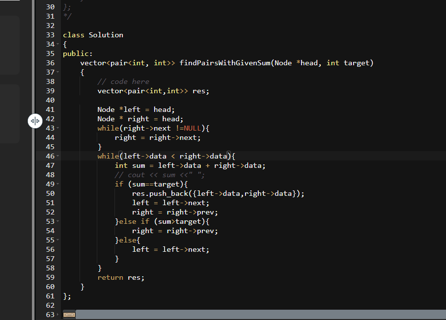The height and width of the screenshot is (320, 446).
Task: Click line number 33 in gutter
Action: pos(50,35)
